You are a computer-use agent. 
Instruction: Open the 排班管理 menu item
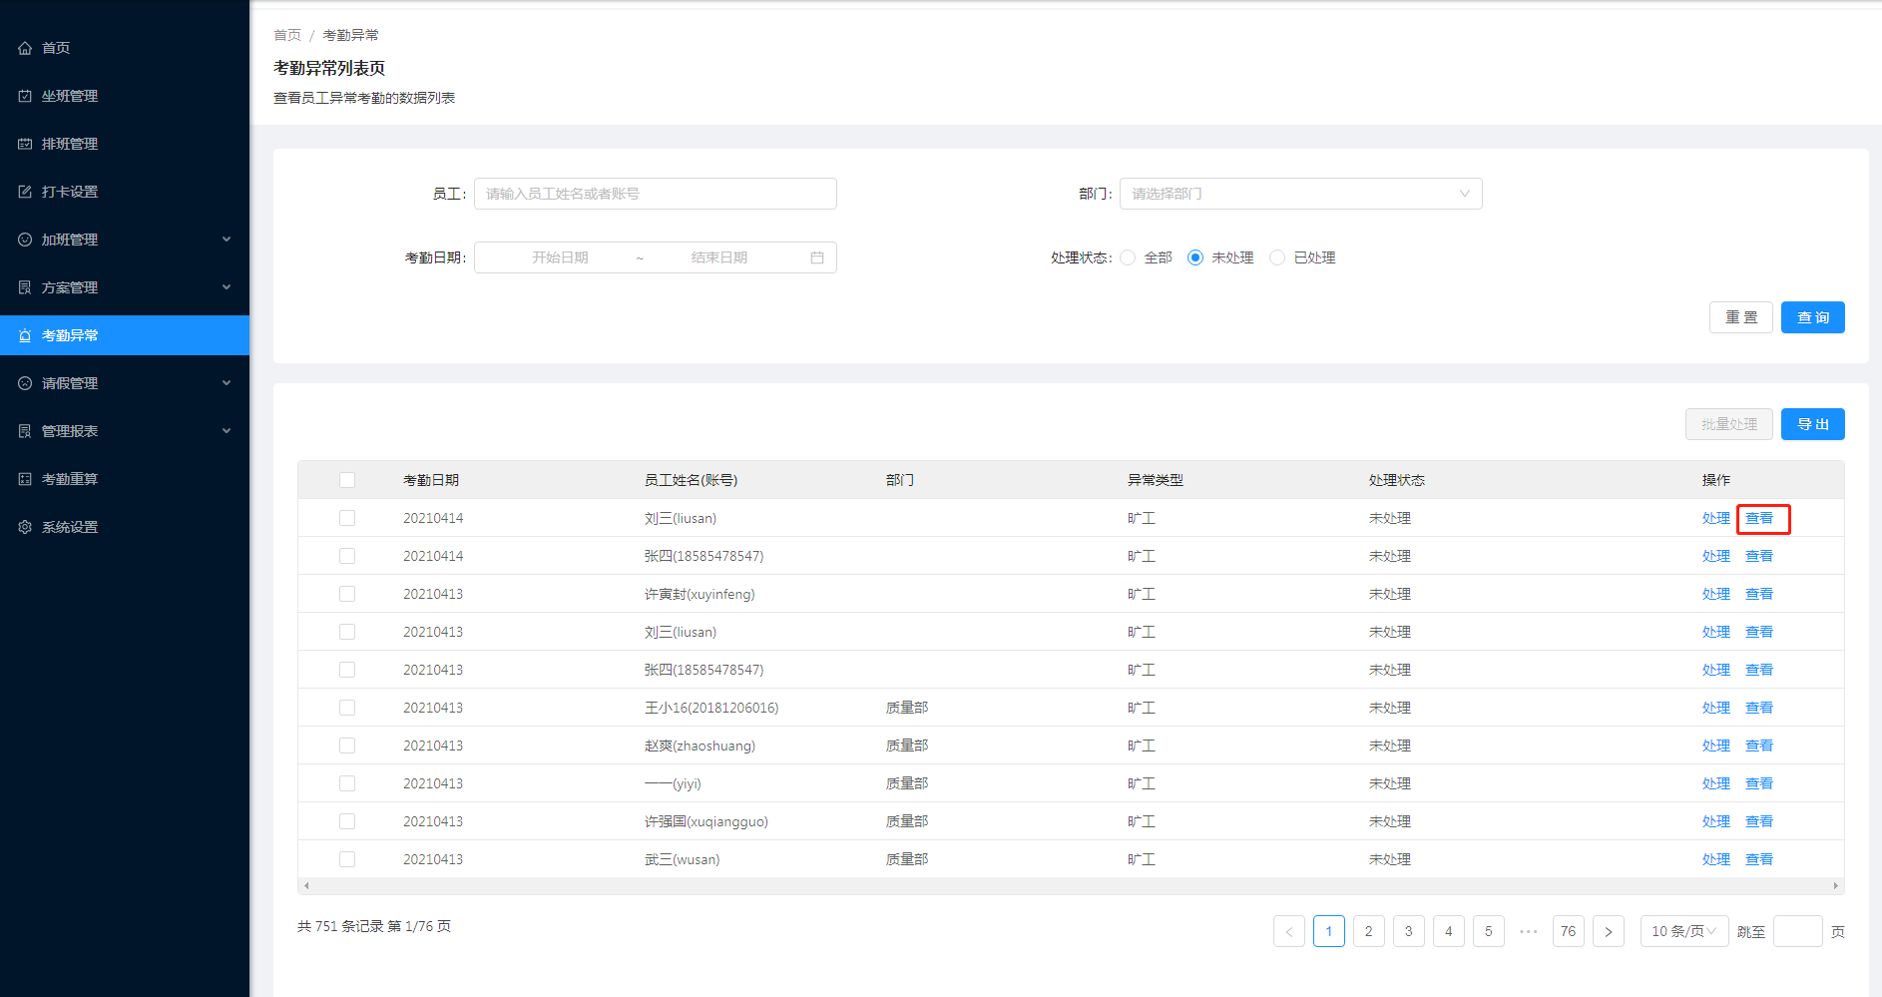[125, 144]
